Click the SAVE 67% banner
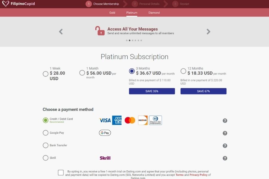Image resolution: width=269 pixels, height=179 pixels. [203, 91]
